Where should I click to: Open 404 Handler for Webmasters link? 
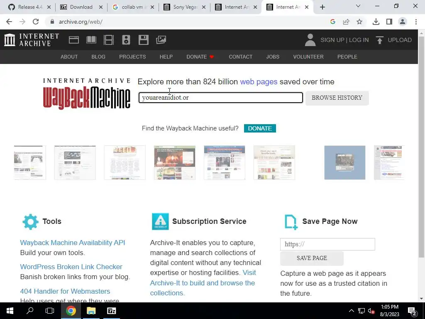click(65, 291)
